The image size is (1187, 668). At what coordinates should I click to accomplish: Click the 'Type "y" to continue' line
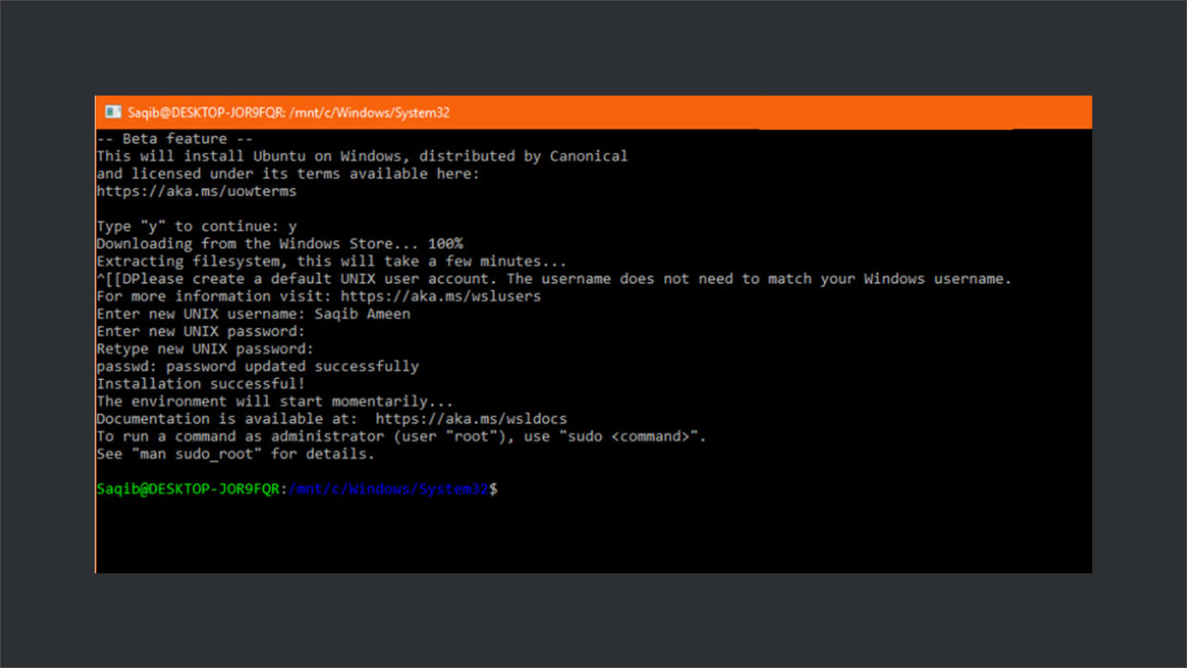[196, 227]
